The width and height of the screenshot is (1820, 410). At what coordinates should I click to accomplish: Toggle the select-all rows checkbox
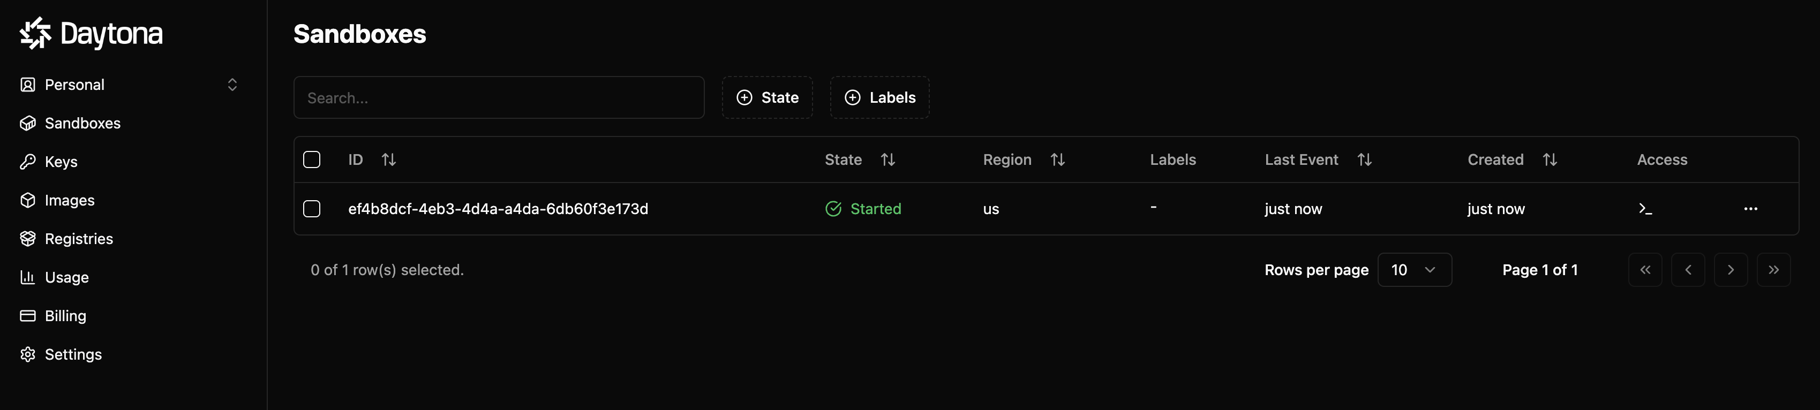tap(312, 160)
